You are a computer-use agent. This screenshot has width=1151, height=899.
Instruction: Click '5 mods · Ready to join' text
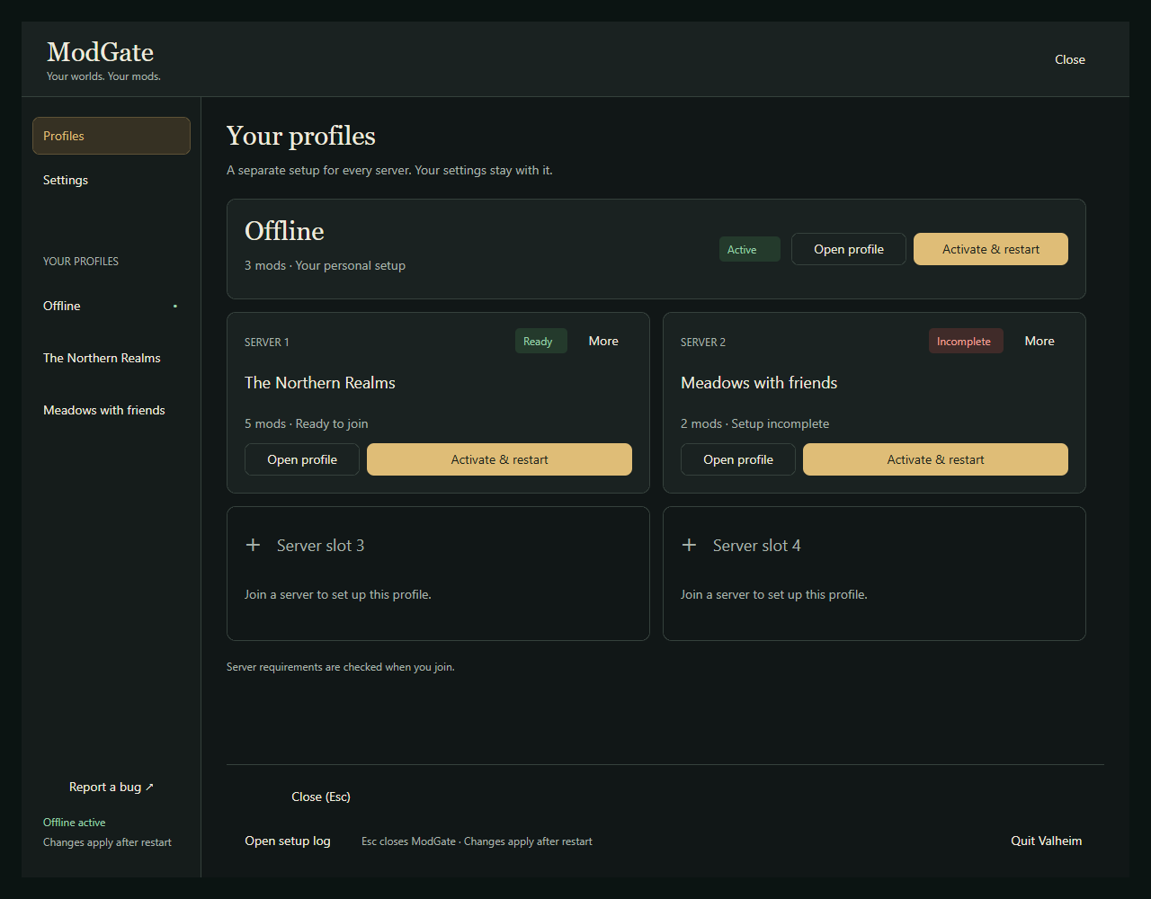[307, 423]
